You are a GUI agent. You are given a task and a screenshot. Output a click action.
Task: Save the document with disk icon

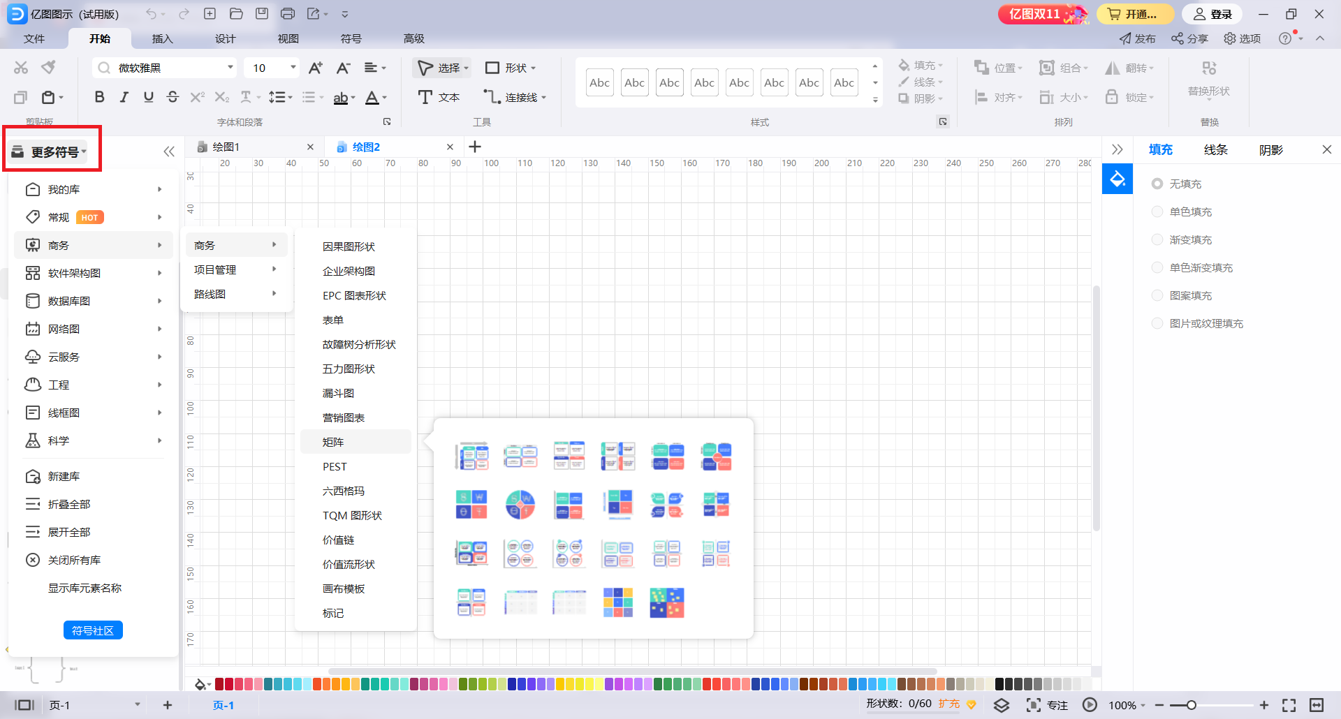tap(262, 14)
